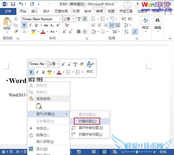Toggle justify alignment in ribbon
This screenshot has height=155, width=174.
pos(112,25)
